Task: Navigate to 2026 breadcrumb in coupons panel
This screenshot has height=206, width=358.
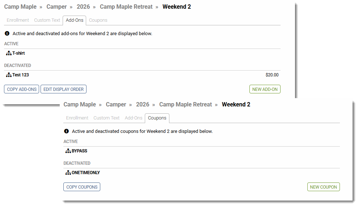Action: click(x=143, y=104)
